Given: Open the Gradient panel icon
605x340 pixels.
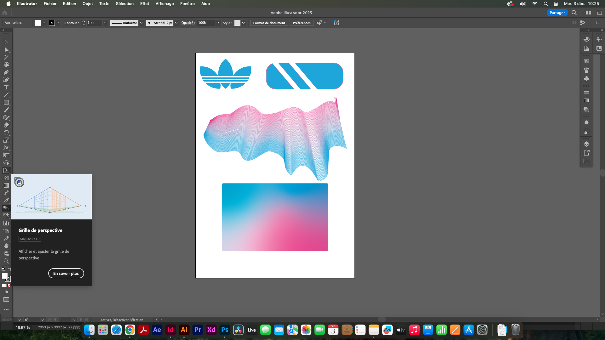Looking at the screenshot, I should (586, 101).
